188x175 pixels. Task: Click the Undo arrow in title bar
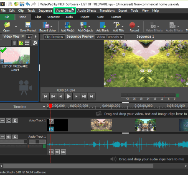click(x=28, y=4)
